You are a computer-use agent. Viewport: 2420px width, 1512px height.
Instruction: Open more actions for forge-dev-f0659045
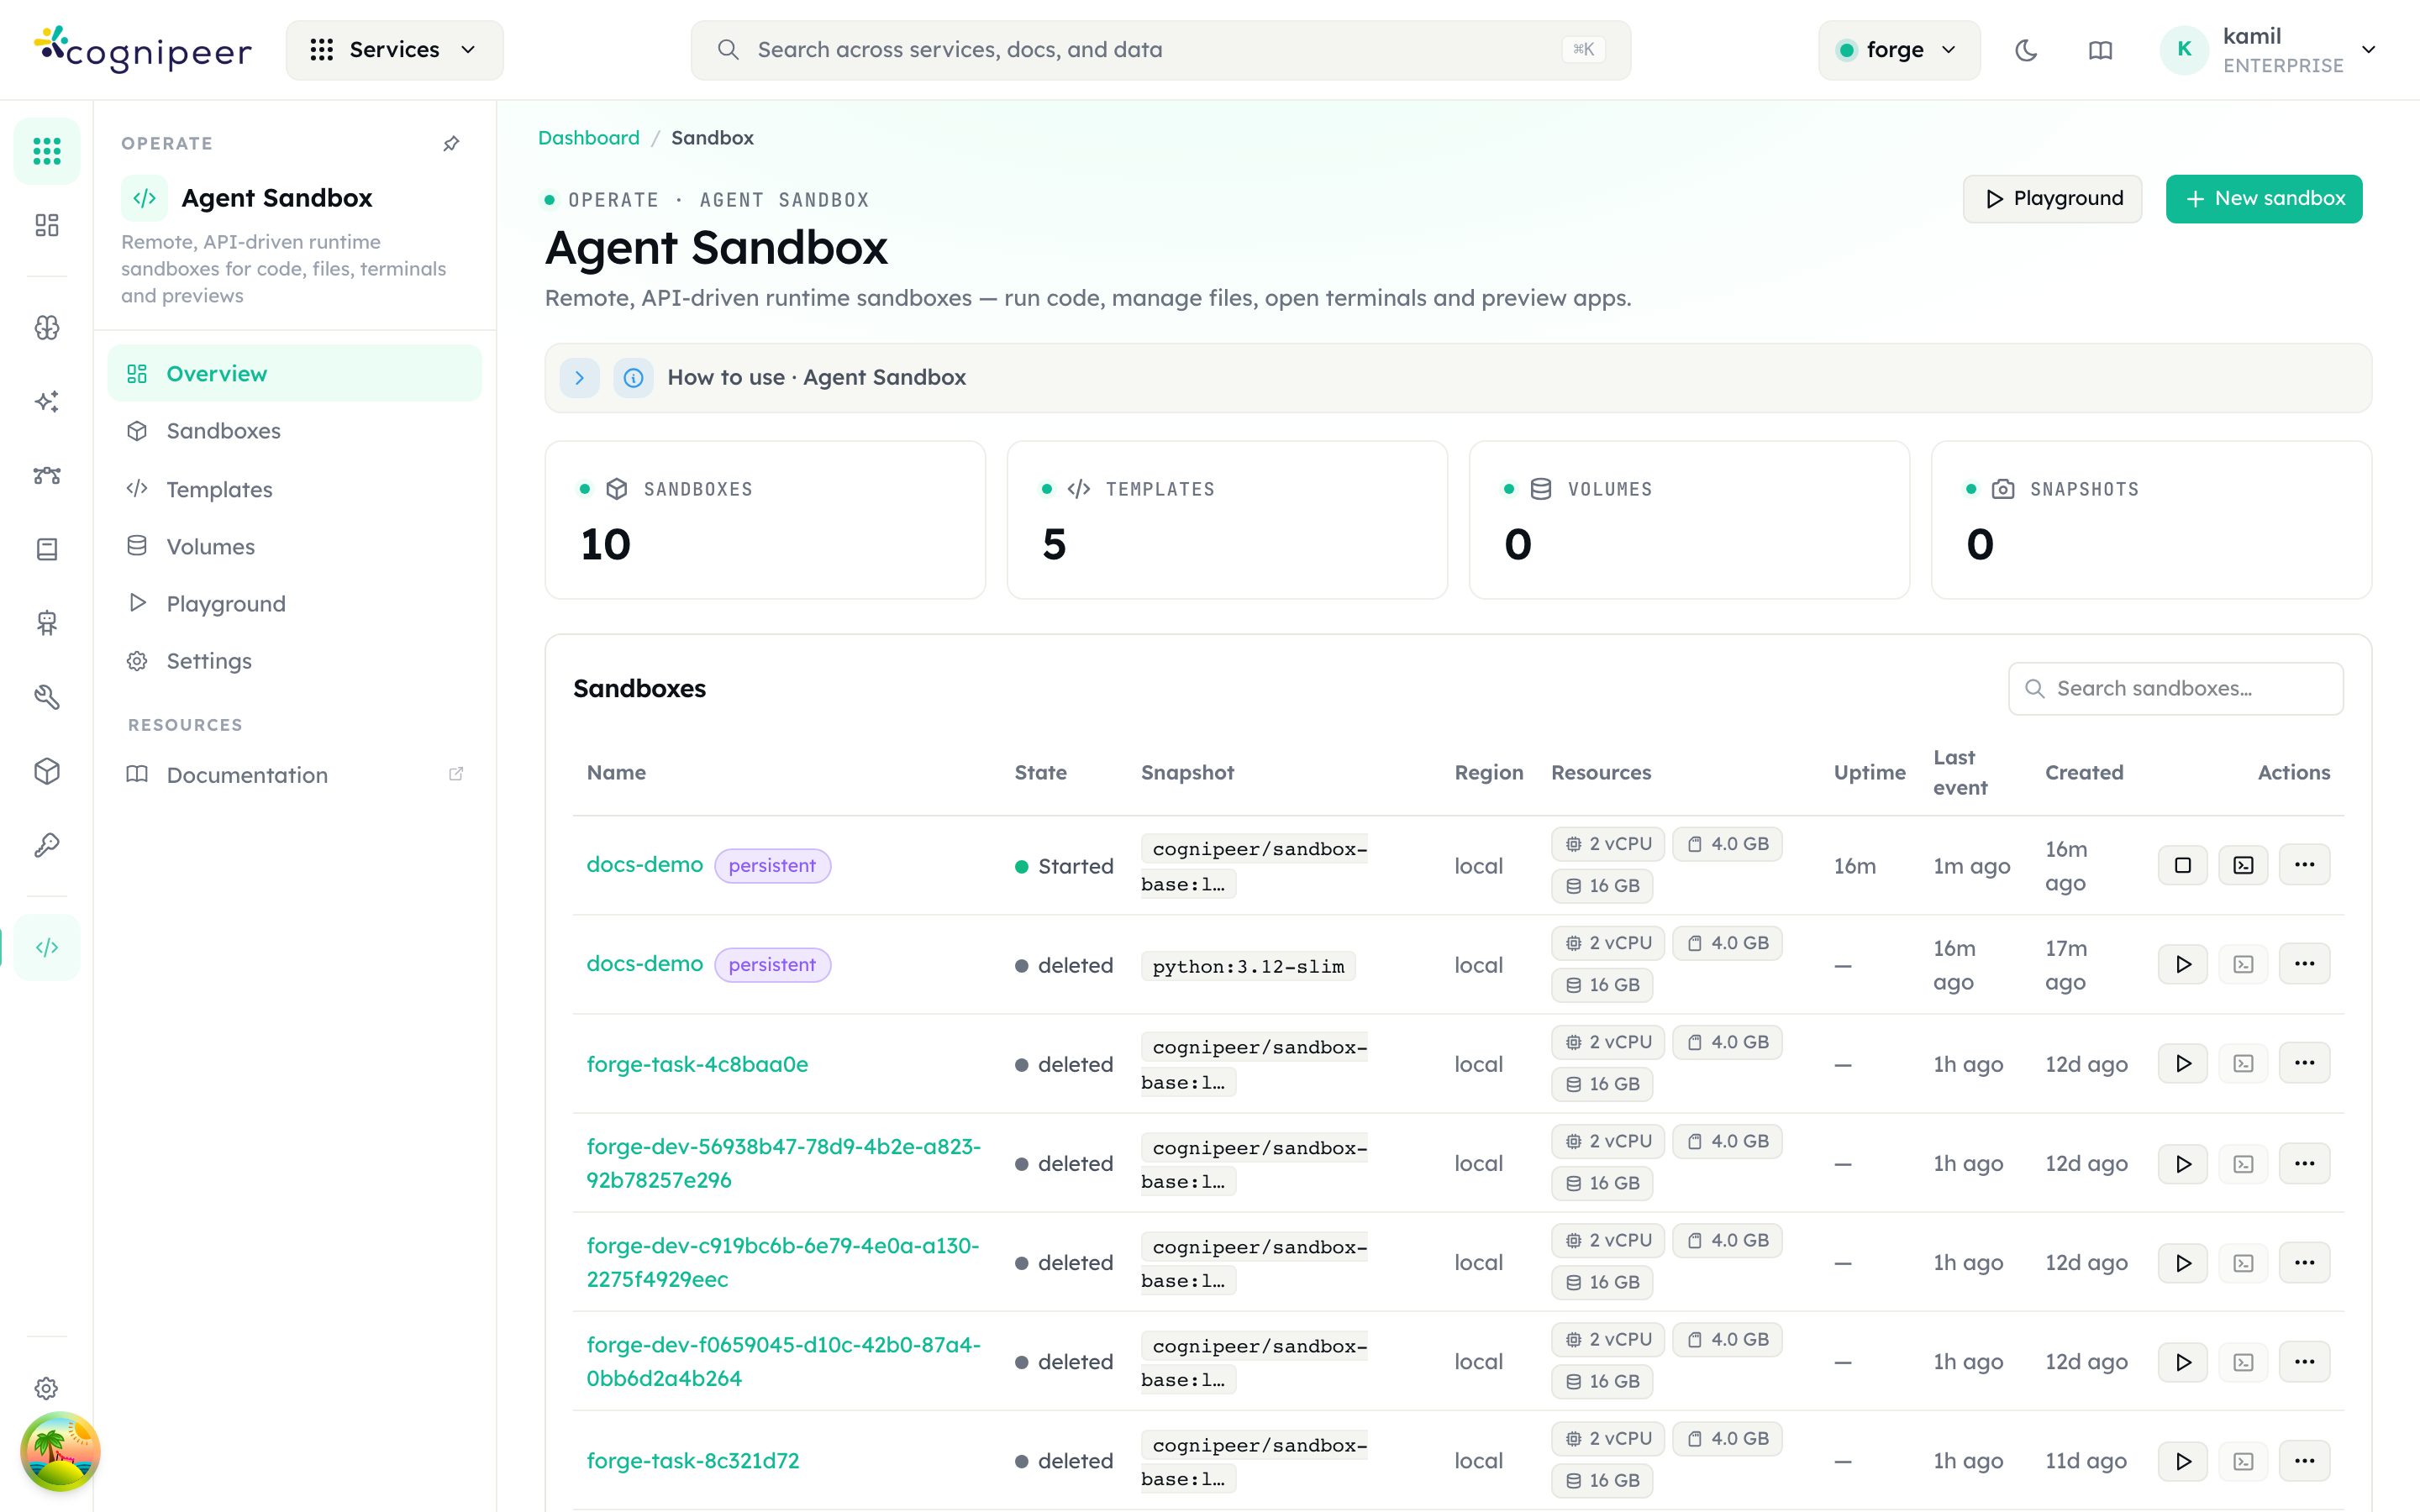(x=2305, y=1361)
